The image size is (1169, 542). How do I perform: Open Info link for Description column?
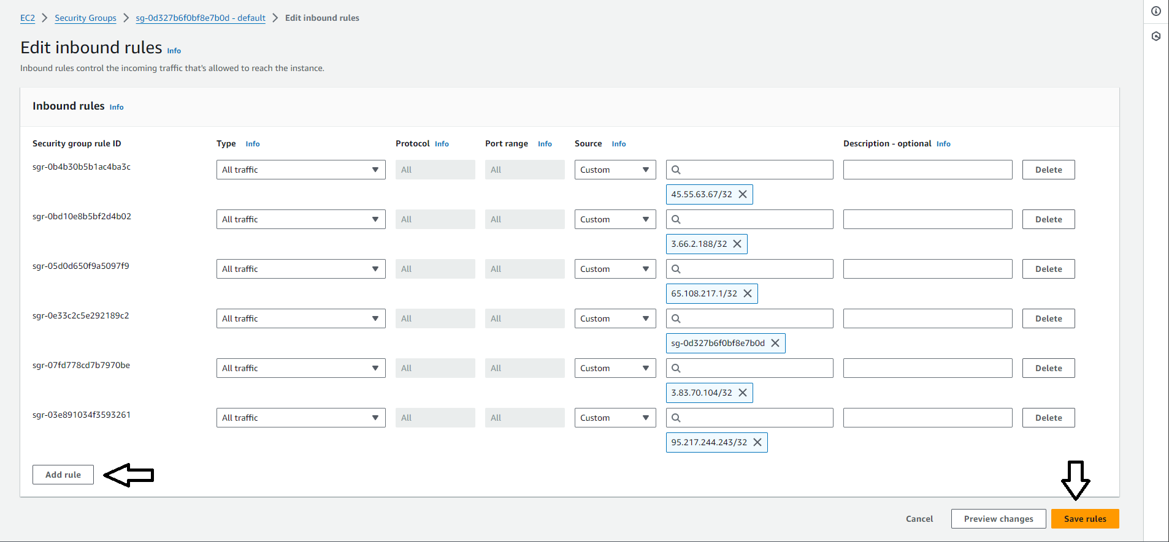[x=943, y=144]
